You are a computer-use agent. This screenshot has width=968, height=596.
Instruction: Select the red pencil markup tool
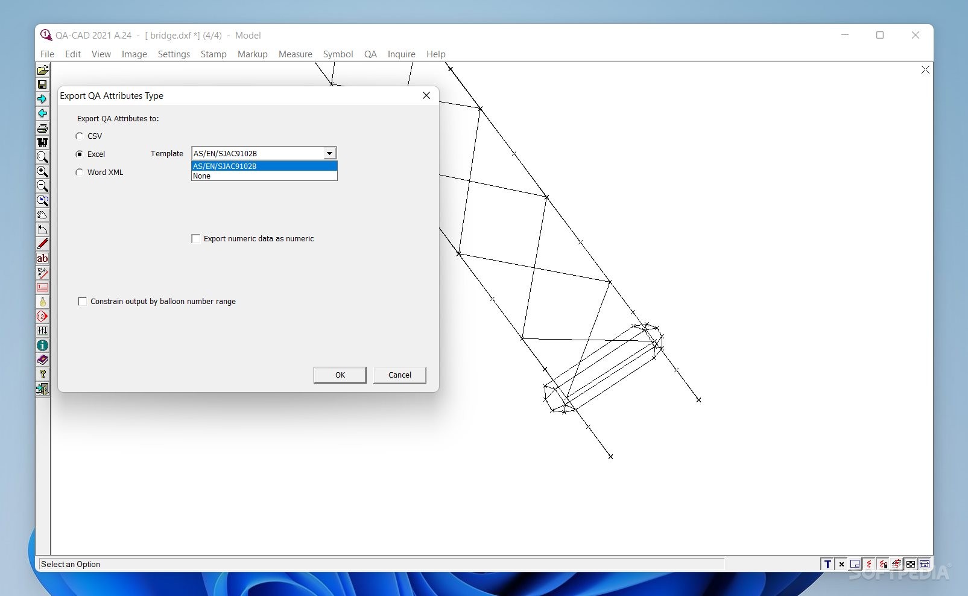[42, 244]
